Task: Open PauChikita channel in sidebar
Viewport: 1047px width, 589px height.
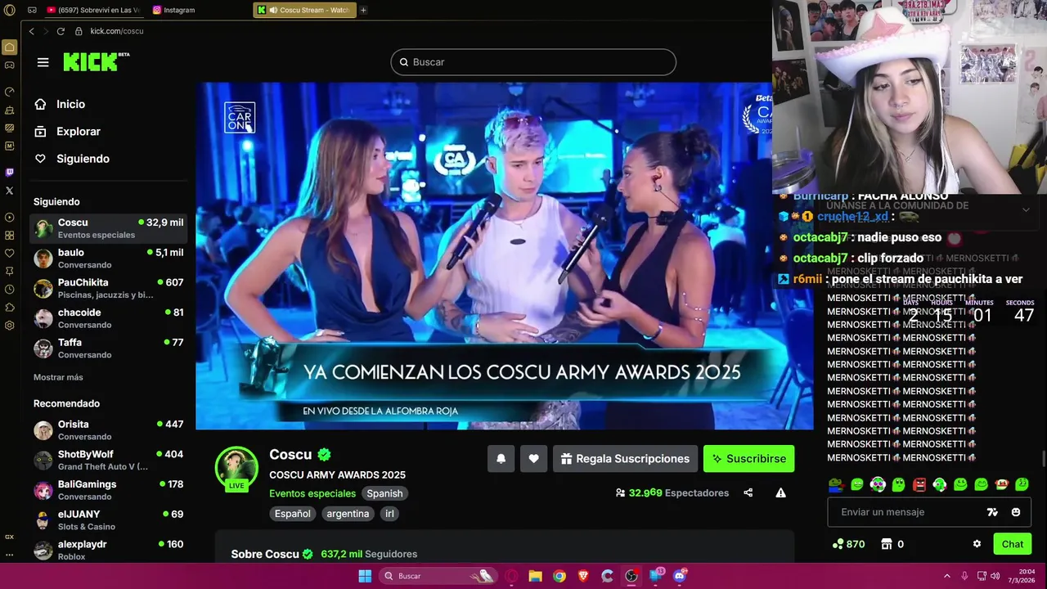Action: point(108,288)
